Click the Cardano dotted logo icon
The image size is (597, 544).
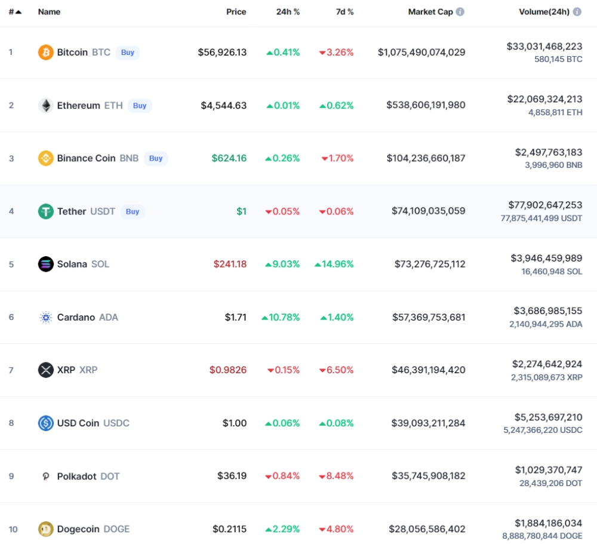pyautogui.click(x=46, y=317)
